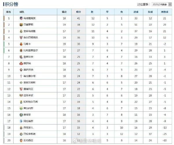
Task: Open the 塞维利亚 (Sevilla) team link
Action: pos(28,89)
